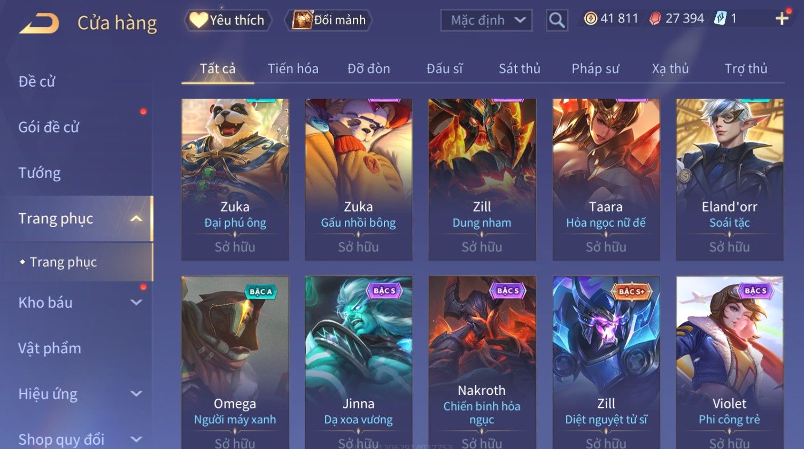Click the blue ticket voucher icon
Viewport: 804px width, 449px height.
(720, 19)
